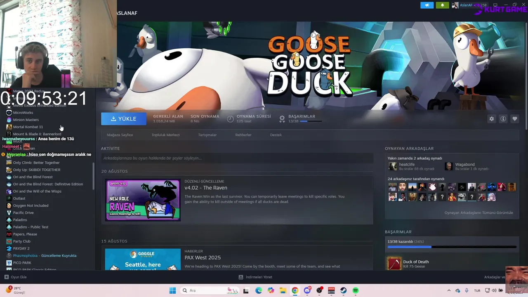Open the Tartışmalar tab

(x=207, y=135)
